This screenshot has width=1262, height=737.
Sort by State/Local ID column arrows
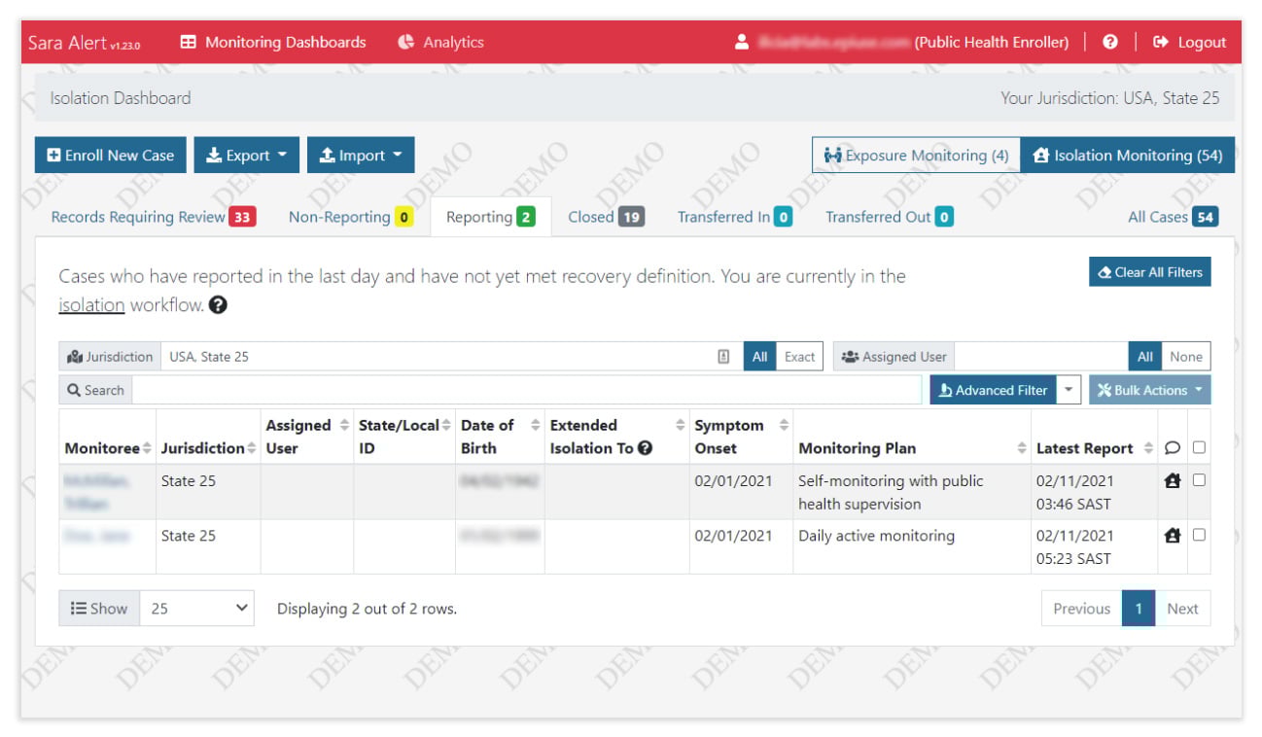(x=446, y=426)
